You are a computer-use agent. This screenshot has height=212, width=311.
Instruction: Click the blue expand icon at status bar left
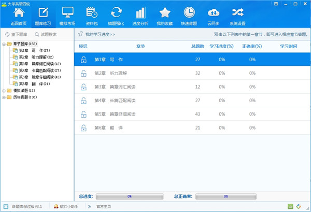[6, 207]
